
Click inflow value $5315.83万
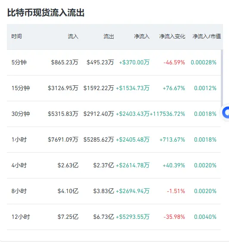[x=63, y=114]
